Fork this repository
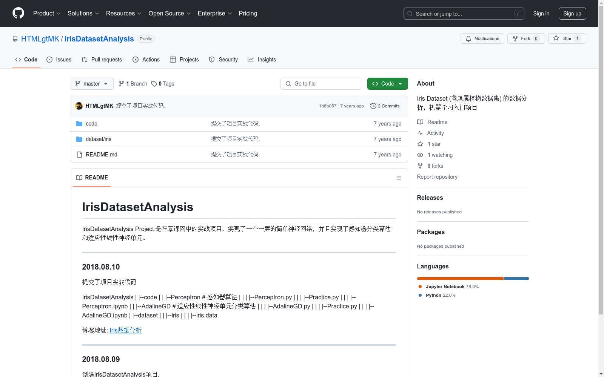The image size is (604, 377). (x=526, y=38)
